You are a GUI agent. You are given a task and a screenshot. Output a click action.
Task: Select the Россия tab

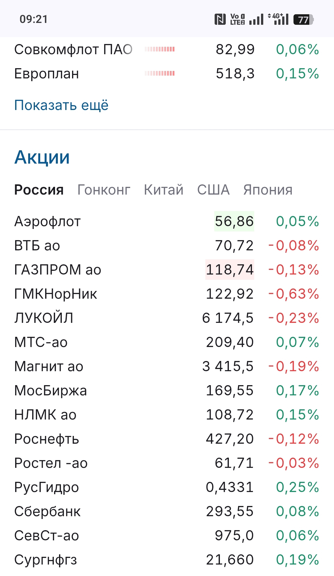tap(39, 190)
